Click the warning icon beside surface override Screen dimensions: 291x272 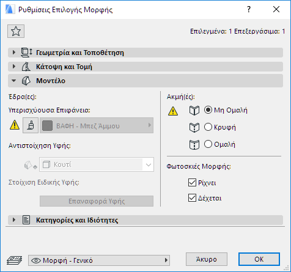[15, 125]
